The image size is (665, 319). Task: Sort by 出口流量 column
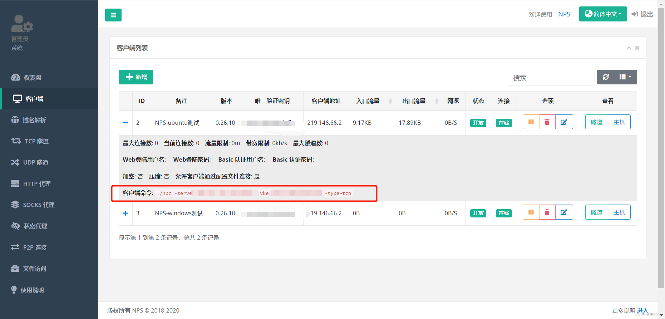(x=418, y=101)
